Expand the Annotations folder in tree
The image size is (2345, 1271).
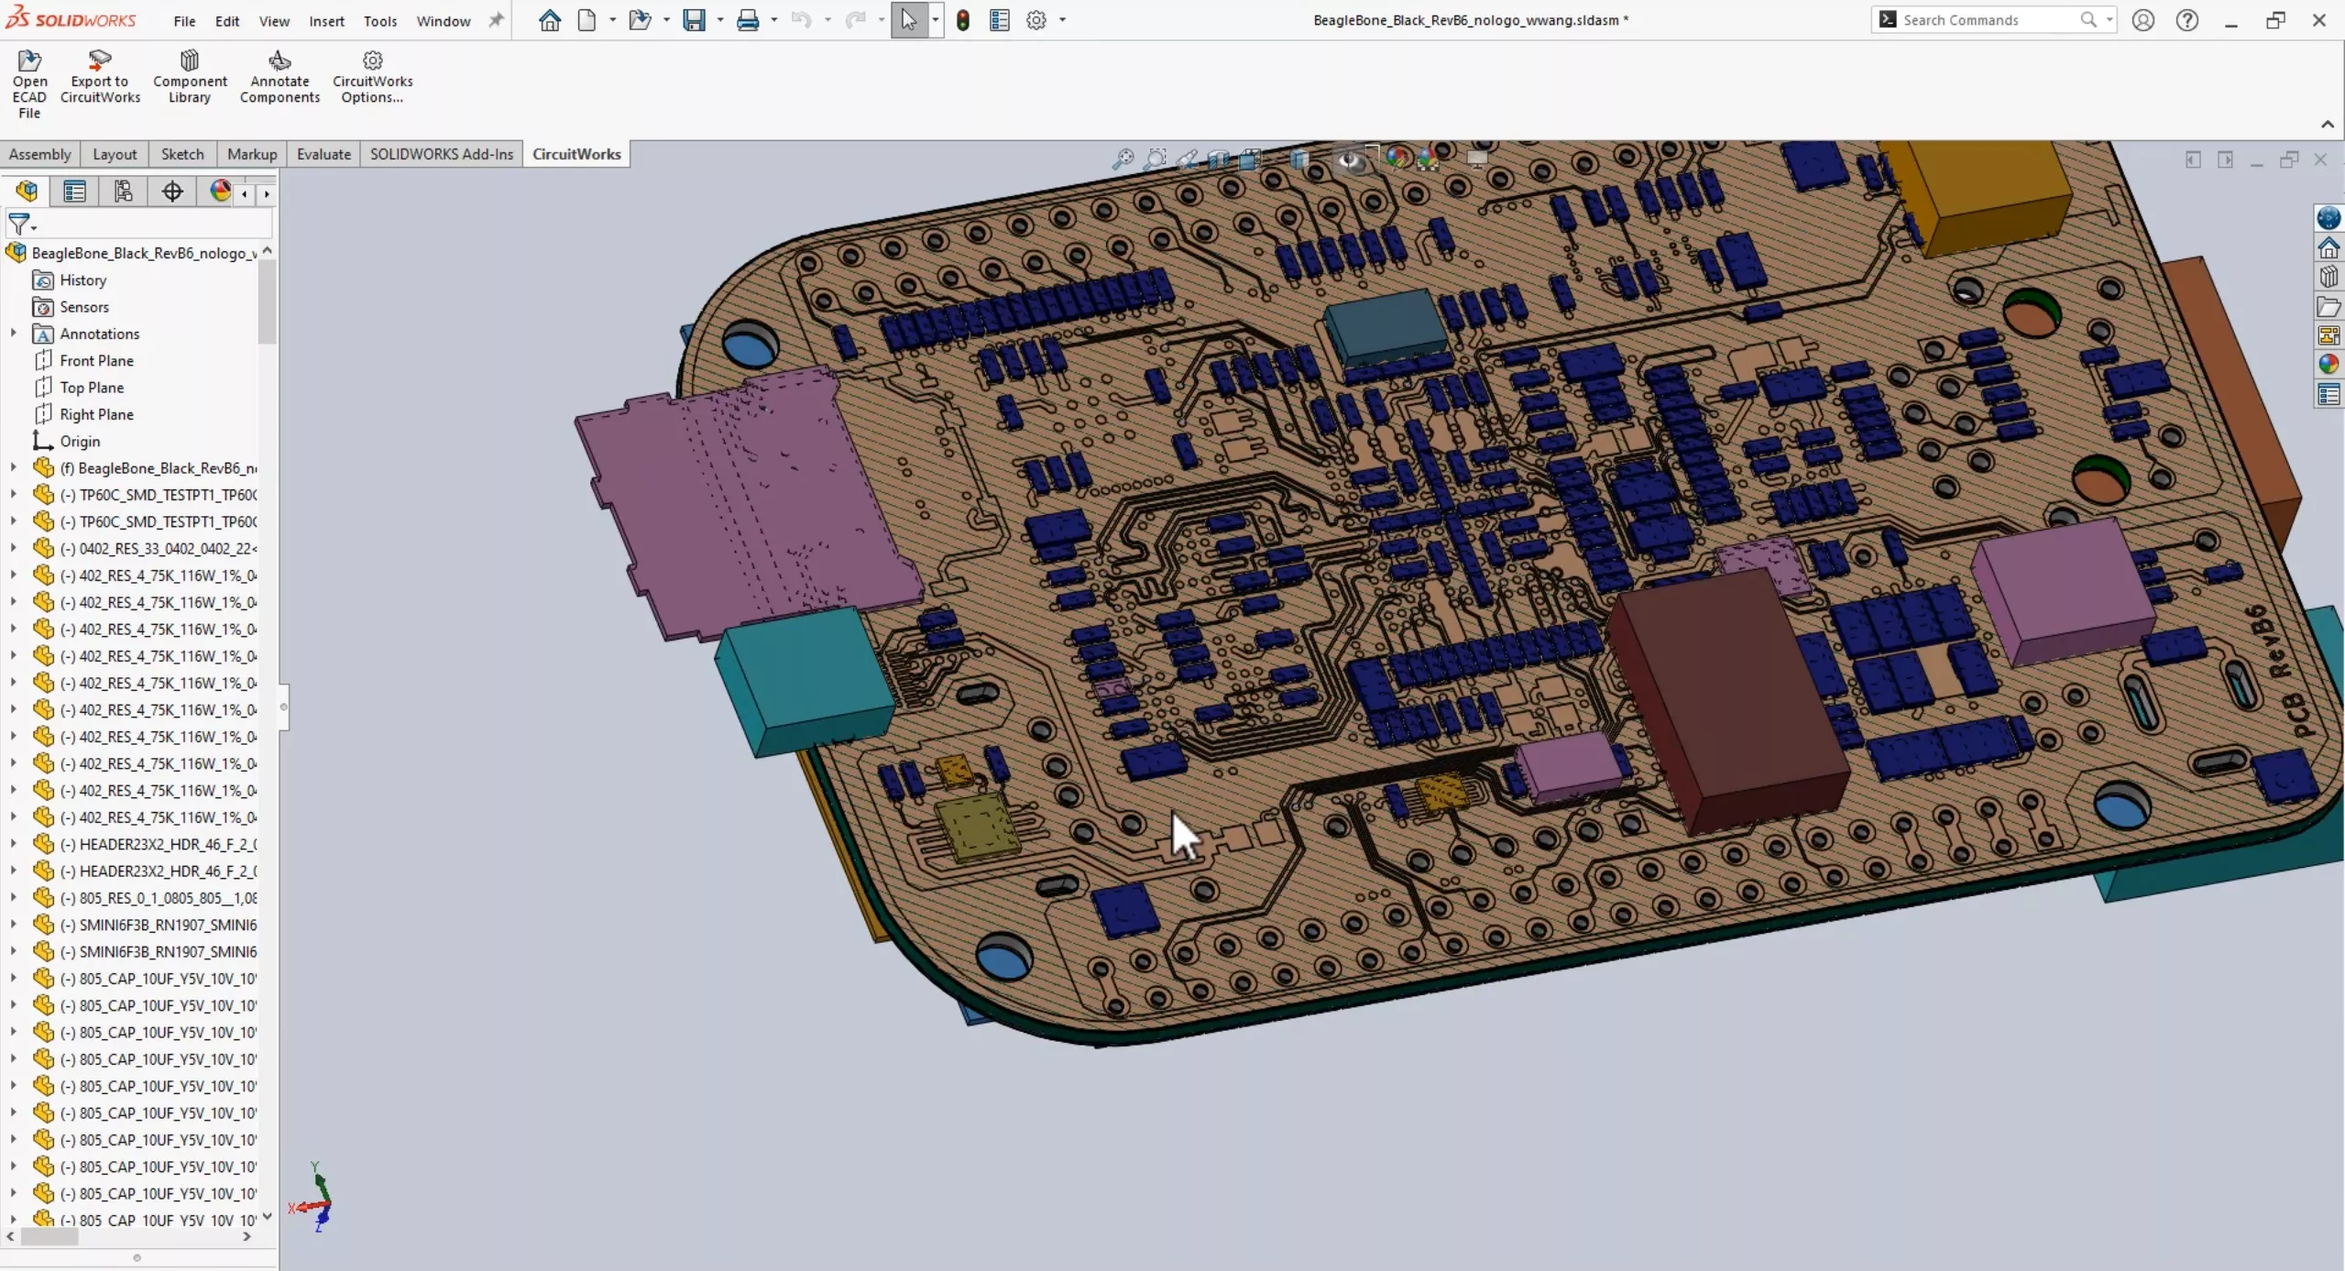[14, 334]
